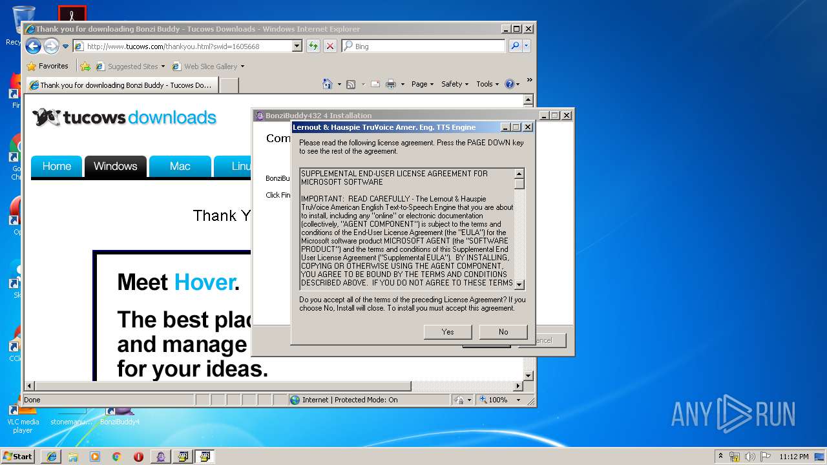Select the partially hidden Linux tab on Tucows
Viewport: 827px width, 465px height.
coord(233,166)
